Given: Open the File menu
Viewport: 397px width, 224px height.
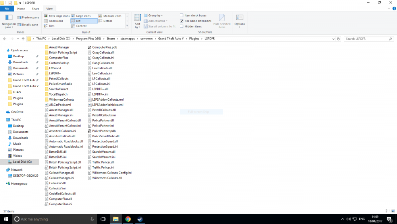Looking at the screenshot, I should [x=7, y=9].
